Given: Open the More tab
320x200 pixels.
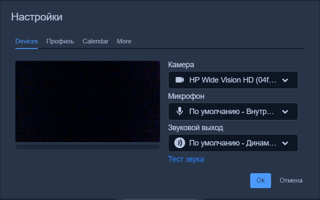Looking at the screenshot, I should pyautogui.click(x=124, y=41).
